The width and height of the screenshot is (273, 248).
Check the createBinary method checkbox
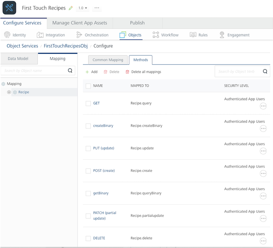88,126
